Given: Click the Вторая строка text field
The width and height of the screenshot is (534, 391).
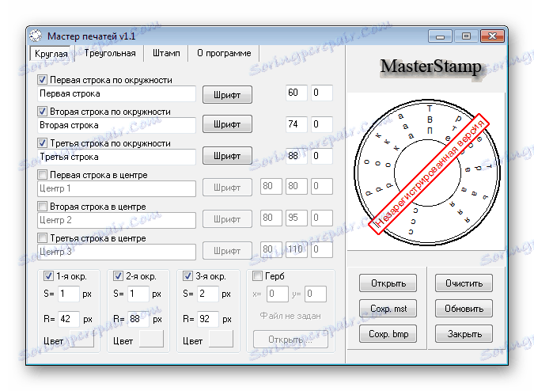Looking at the screenshot, I should tap(116, 125).
